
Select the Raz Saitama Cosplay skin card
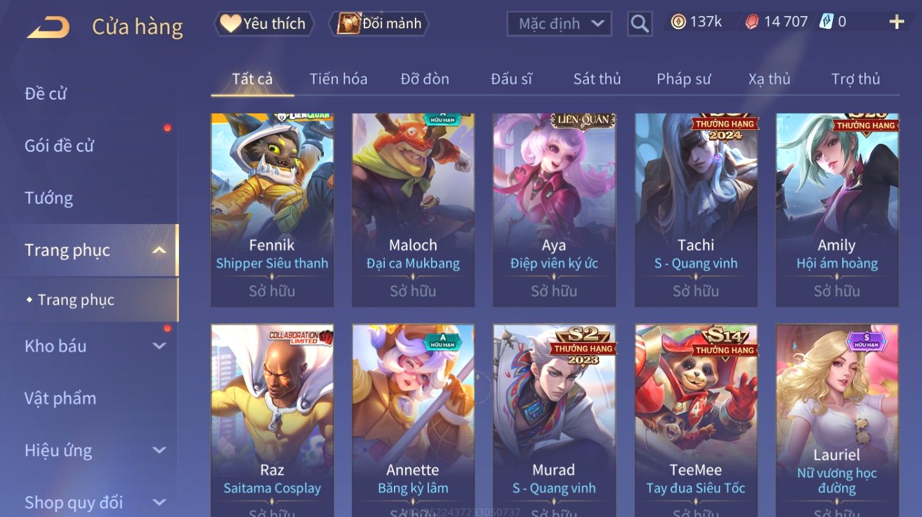272,421
